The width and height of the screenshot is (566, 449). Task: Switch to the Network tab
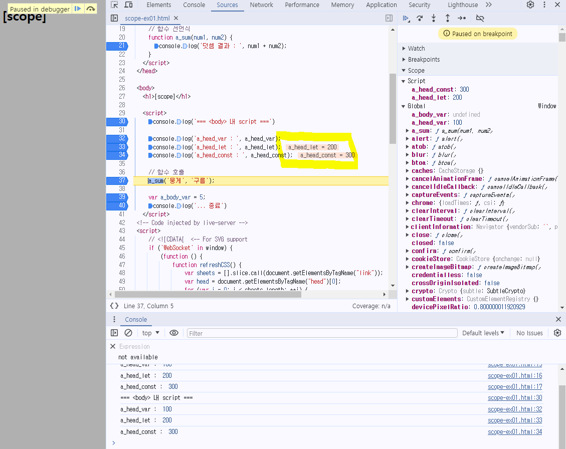coord(261,5)
